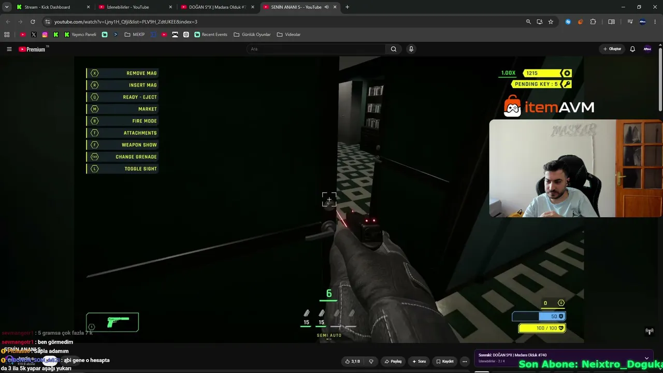This screenshot has height=373, width=663.
Task: Open Chrome three-dot menu
Action: click(x=655, y=22)
